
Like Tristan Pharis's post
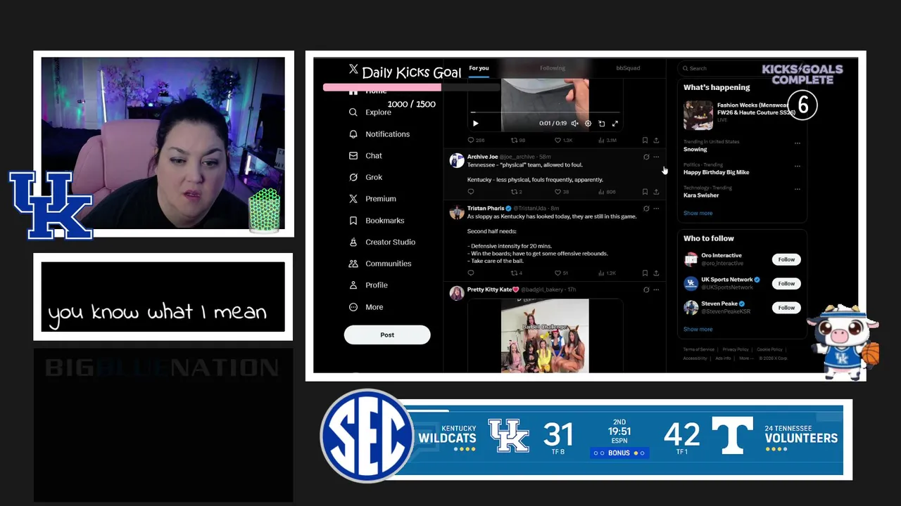point(561,273)
